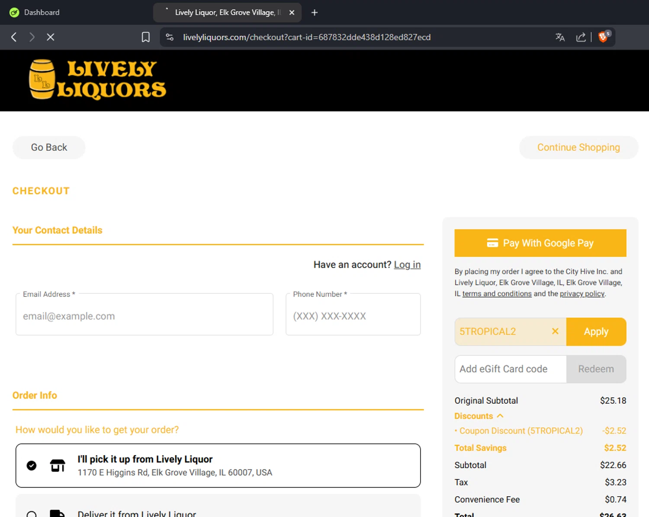
Task: Pay With Google Pay button
Action: click(540, 243)
